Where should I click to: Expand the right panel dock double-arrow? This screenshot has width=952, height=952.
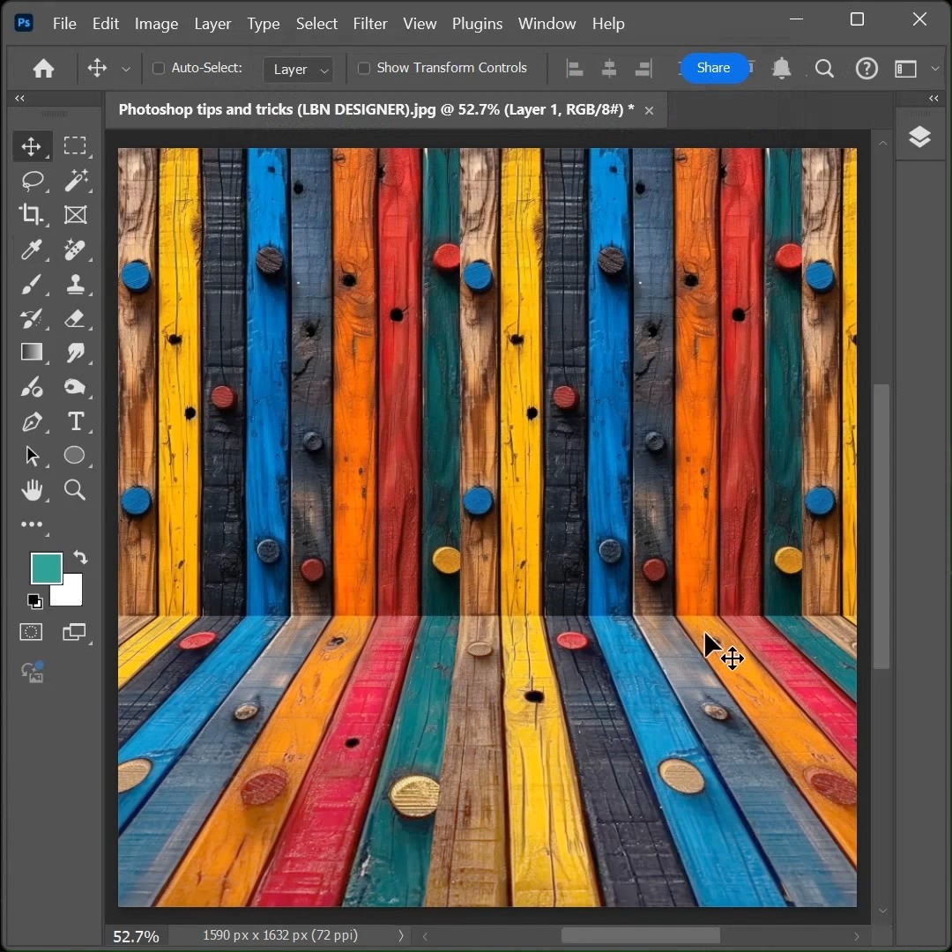[x=933, y=98]
